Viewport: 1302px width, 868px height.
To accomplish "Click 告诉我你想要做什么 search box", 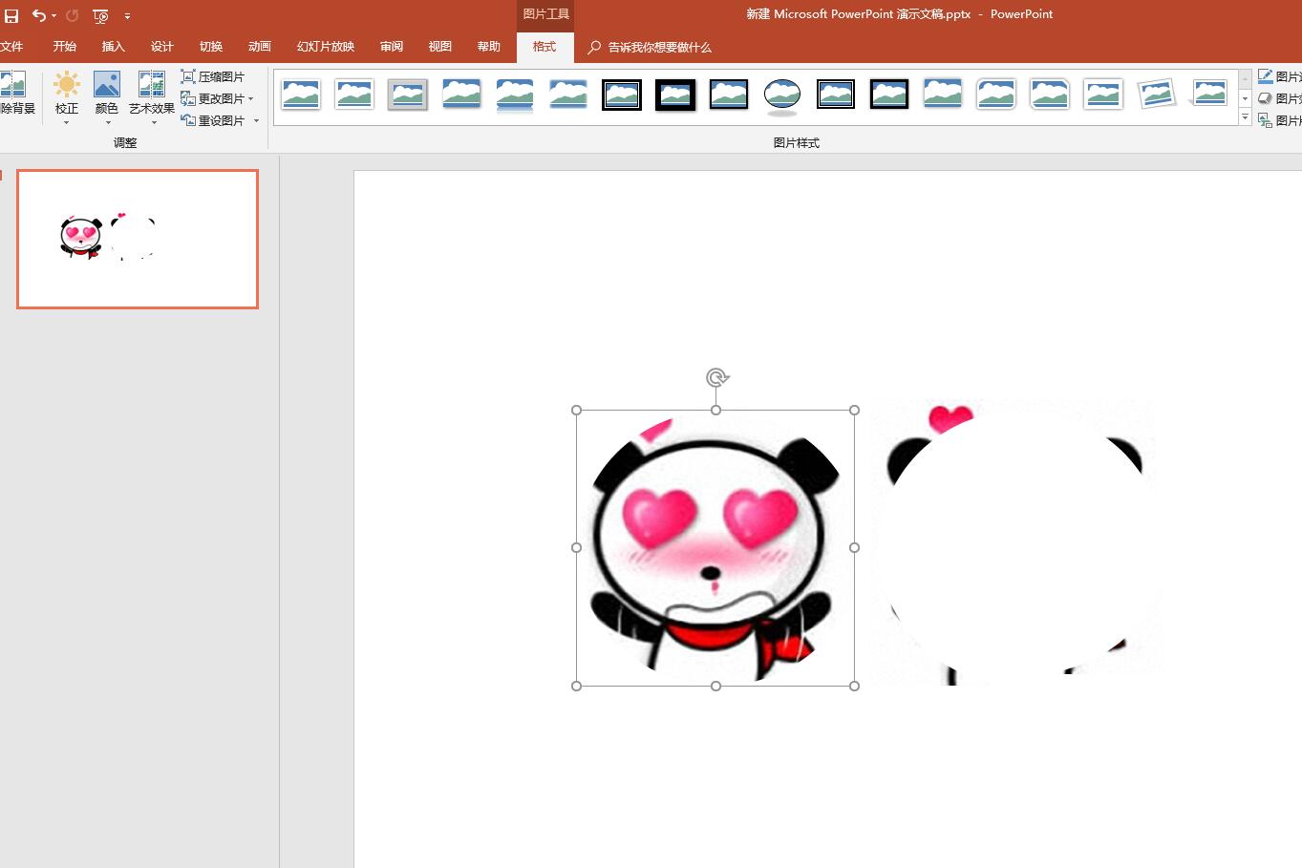I will (x=659, y=48).
